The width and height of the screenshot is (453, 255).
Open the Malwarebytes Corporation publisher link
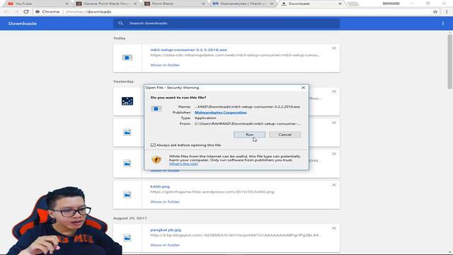coord(220,113)
